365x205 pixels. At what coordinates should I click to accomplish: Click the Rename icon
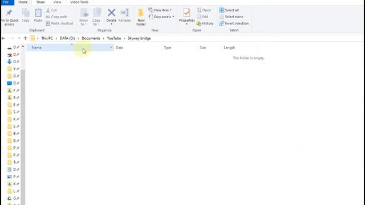click(125, 13)
